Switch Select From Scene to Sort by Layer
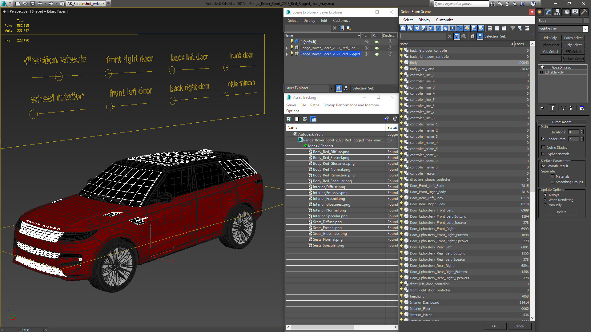 (473, 36)
